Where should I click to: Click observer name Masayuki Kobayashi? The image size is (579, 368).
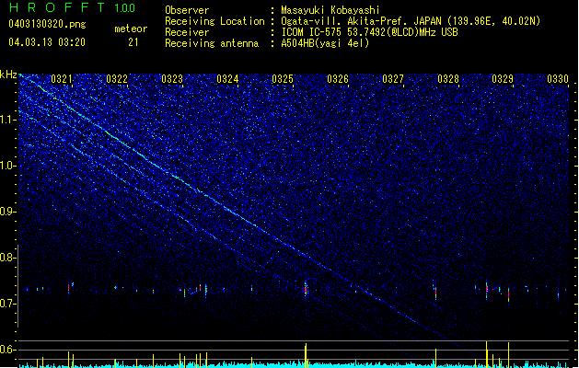click(330, 10)
